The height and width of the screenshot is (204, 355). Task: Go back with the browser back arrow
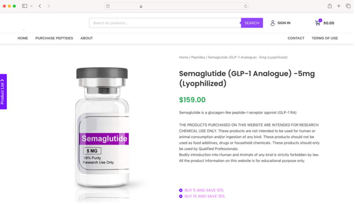pyautogui.click(x=40, y=6)
